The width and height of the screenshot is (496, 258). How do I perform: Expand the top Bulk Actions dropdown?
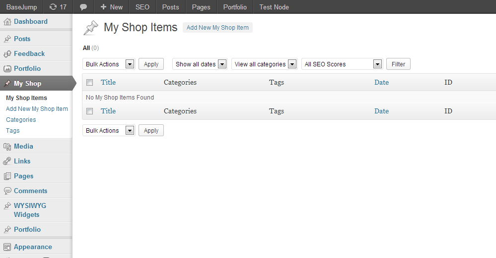(109, 64)
